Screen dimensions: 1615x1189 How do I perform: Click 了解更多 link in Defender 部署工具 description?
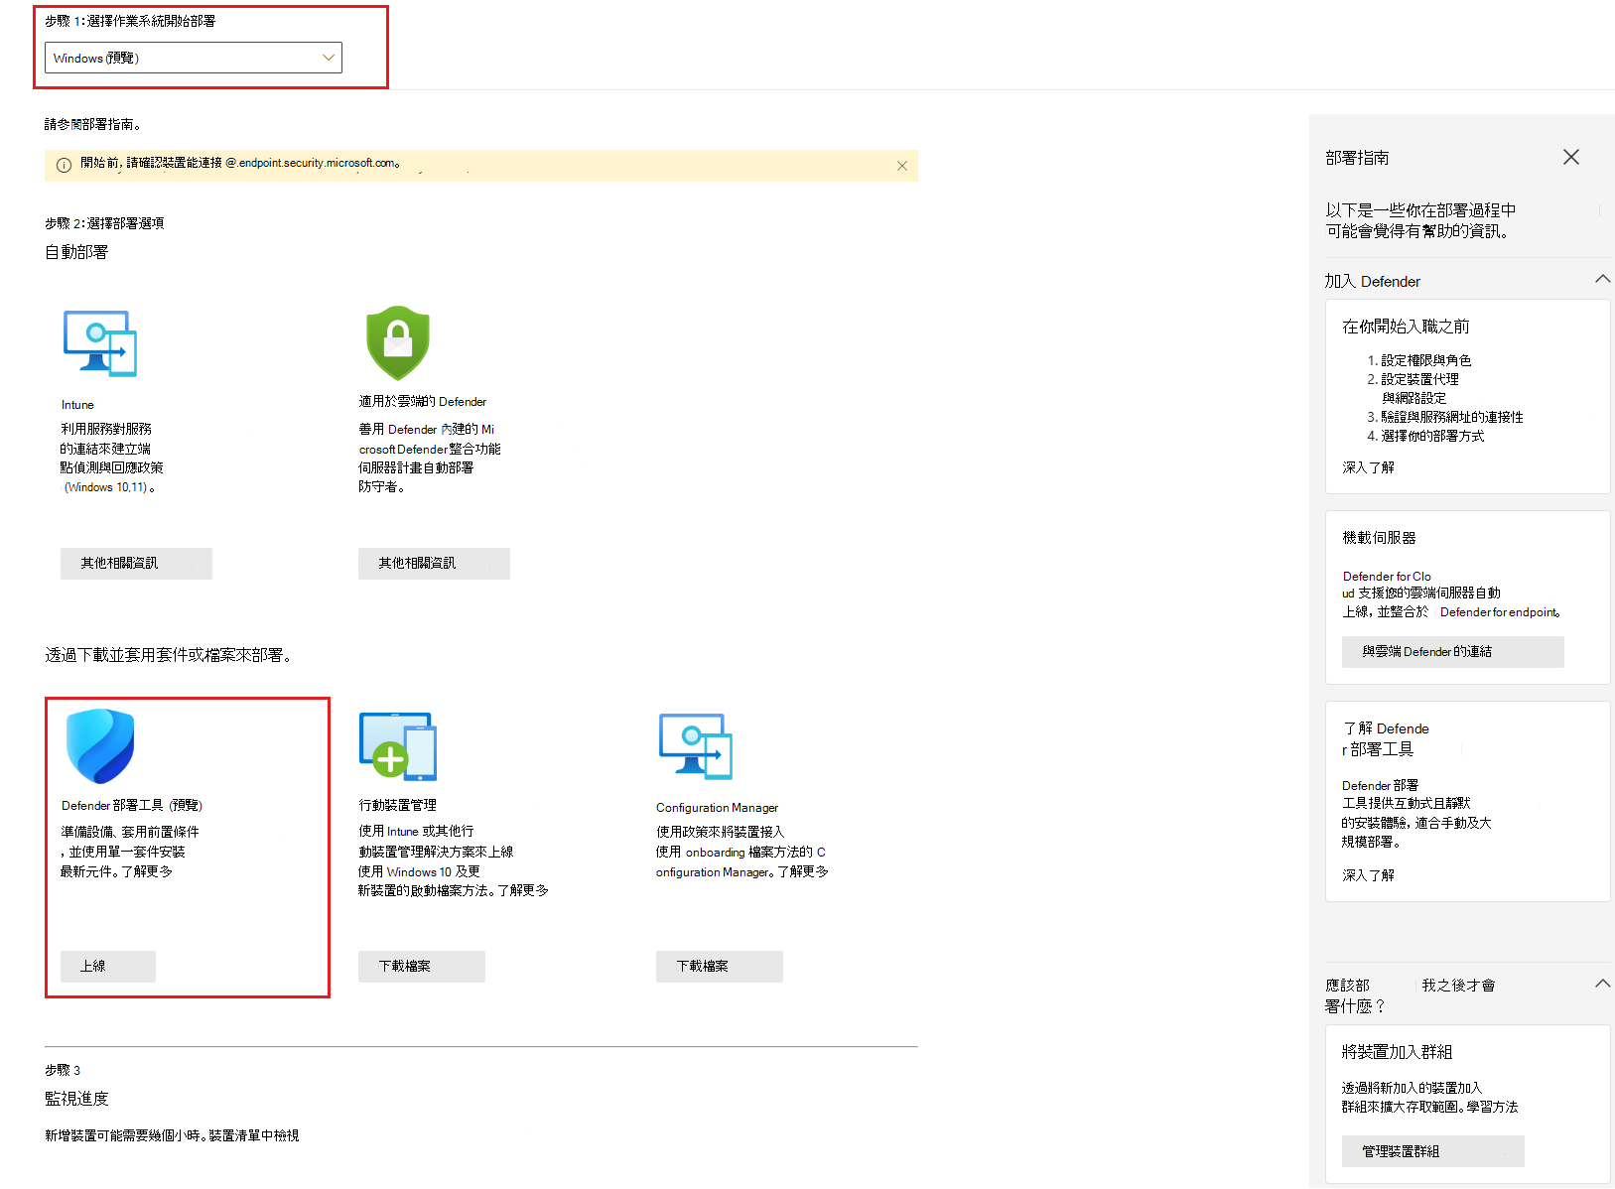pos(147,871)
